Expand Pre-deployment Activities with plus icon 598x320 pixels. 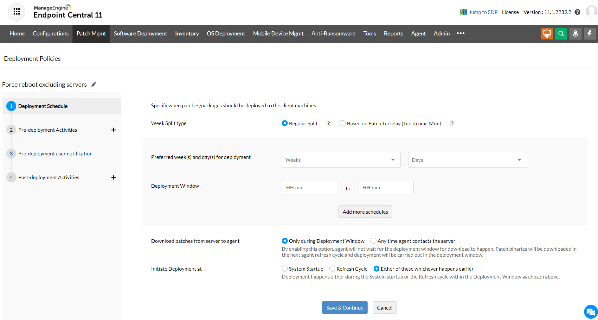pos(113,130)
